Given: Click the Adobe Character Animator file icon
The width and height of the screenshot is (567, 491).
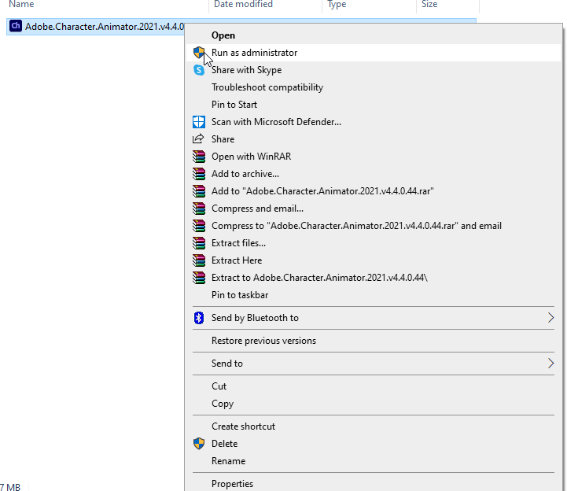Looking at the screenshot, I should tap(15, 26).
